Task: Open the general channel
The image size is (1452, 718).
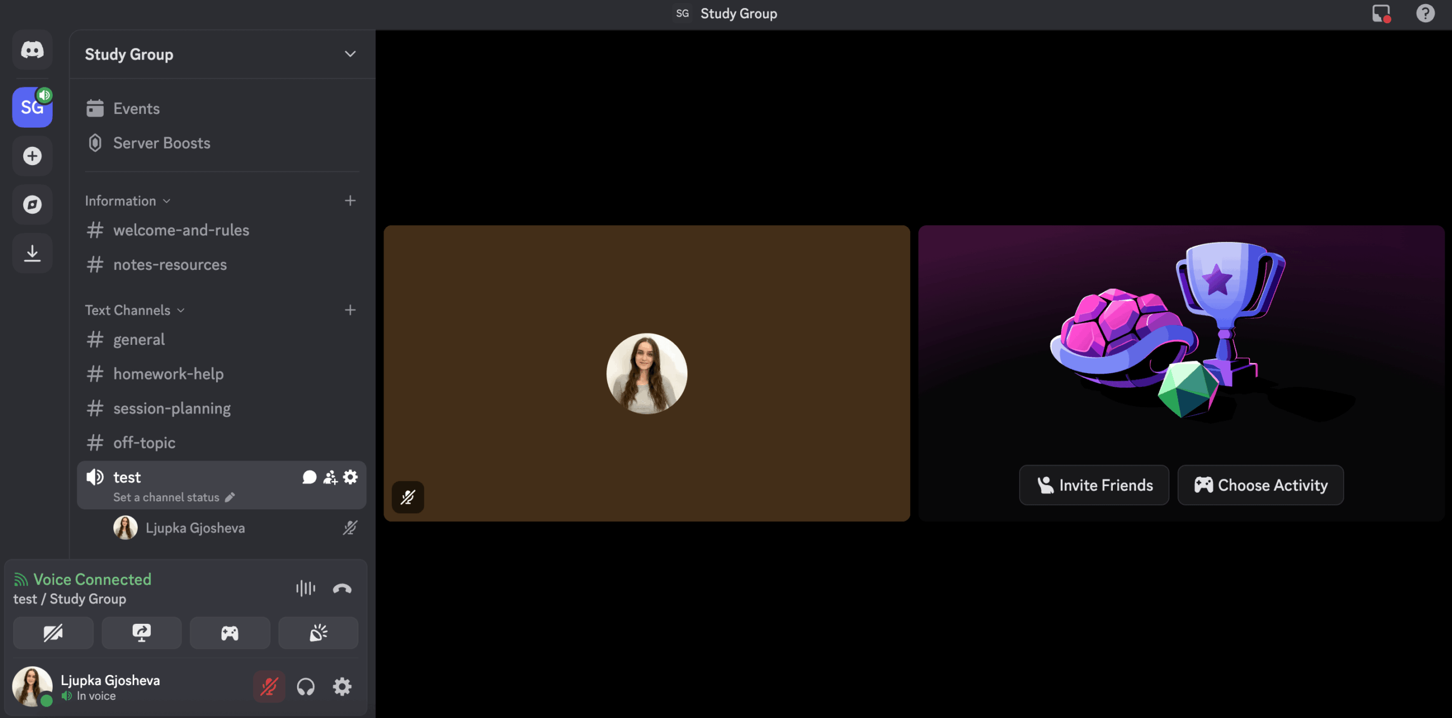Action: [x=222, y=340]
